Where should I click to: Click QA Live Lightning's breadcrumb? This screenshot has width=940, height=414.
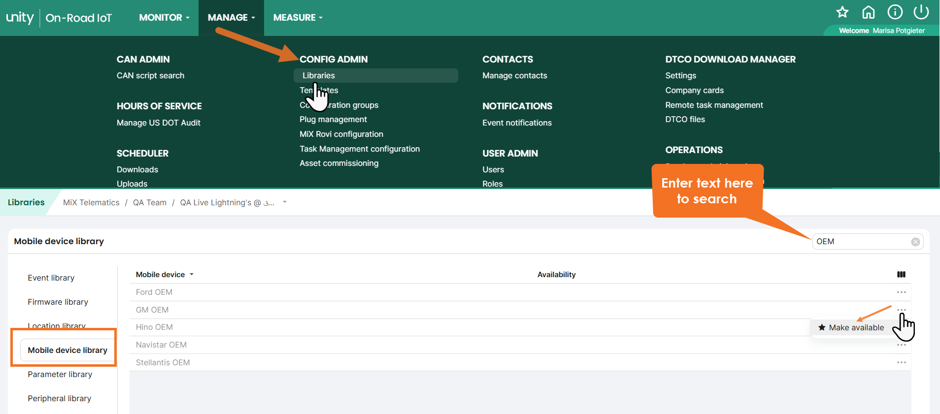[x=227, y=202]
